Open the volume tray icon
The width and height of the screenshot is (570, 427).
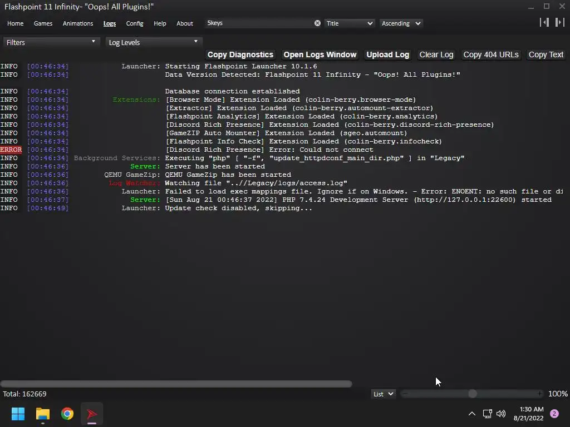[501, 414]
